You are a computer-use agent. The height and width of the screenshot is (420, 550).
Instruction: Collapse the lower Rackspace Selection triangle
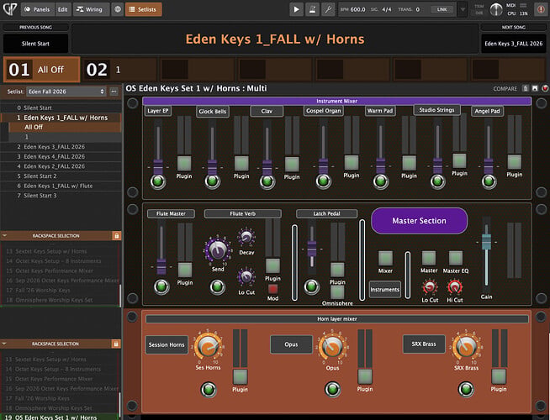pyautogui.click(x=4, y=344)
